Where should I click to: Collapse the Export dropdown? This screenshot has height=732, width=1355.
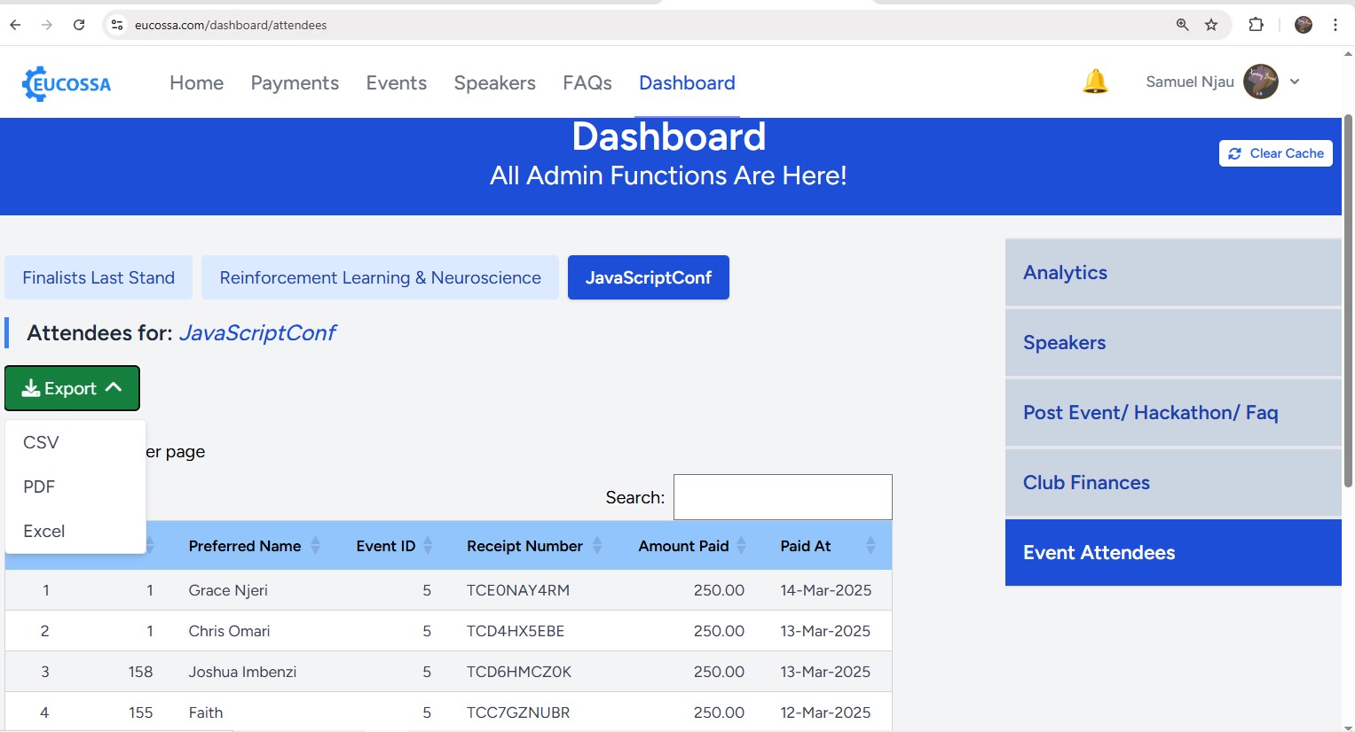tap(72, 388)
